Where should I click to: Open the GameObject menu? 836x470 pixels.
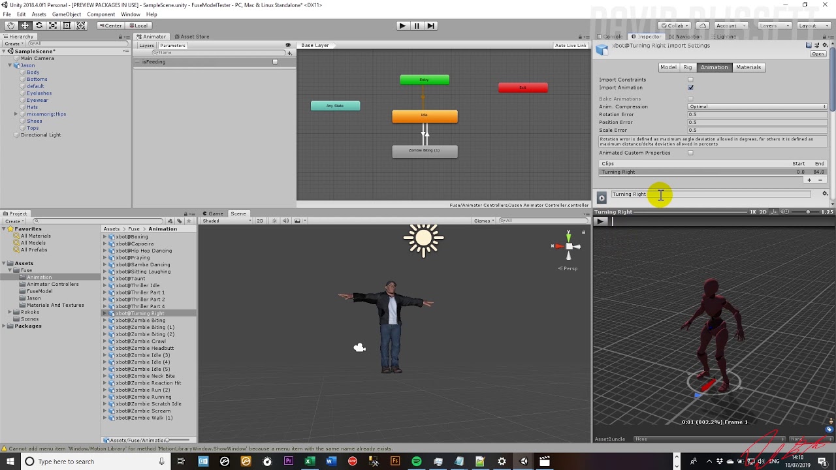pos(66,14)
